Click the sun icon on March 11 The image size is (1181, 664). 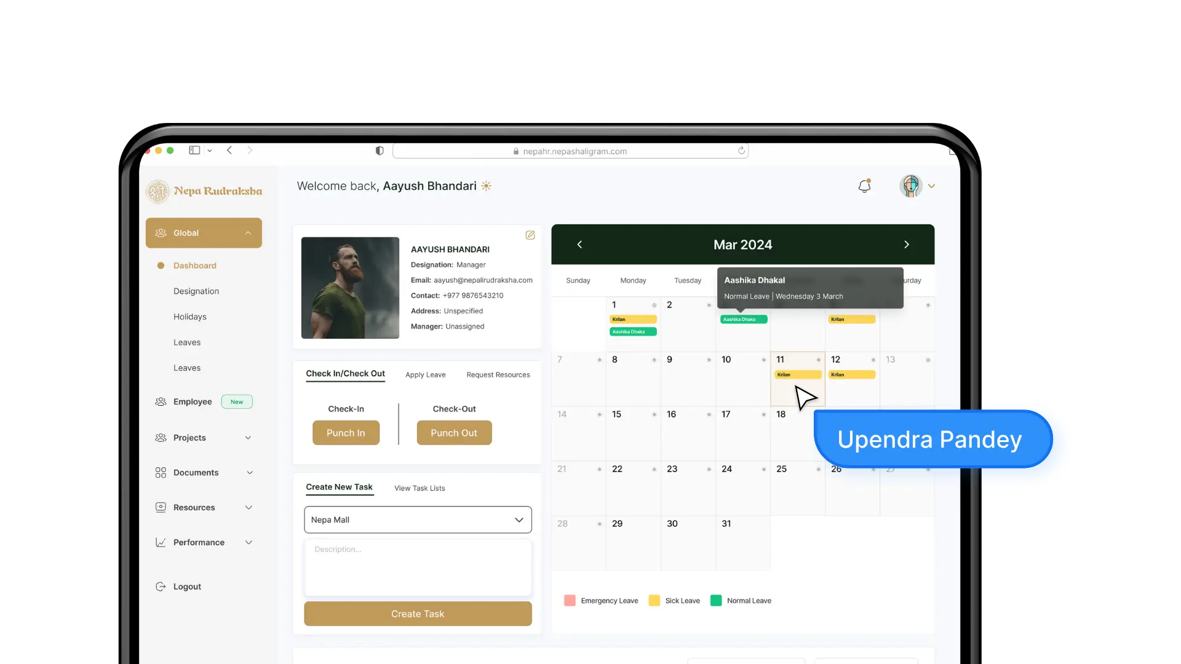[817, 360]
